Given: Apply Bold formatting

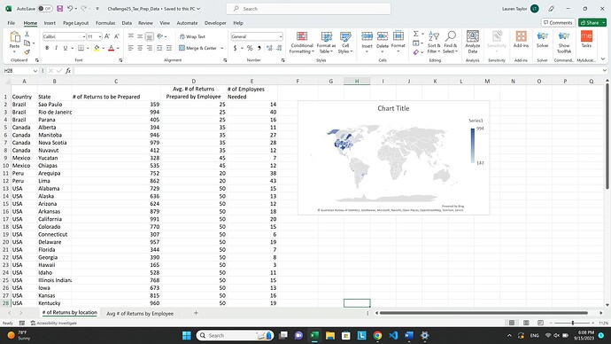Looking at the screenshot, I should point(47,48).
